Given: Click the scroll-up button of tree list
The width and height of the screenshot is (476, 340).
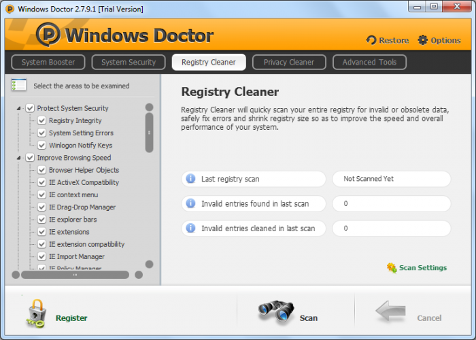Looking at the screenshot, I should pos(149,107).
